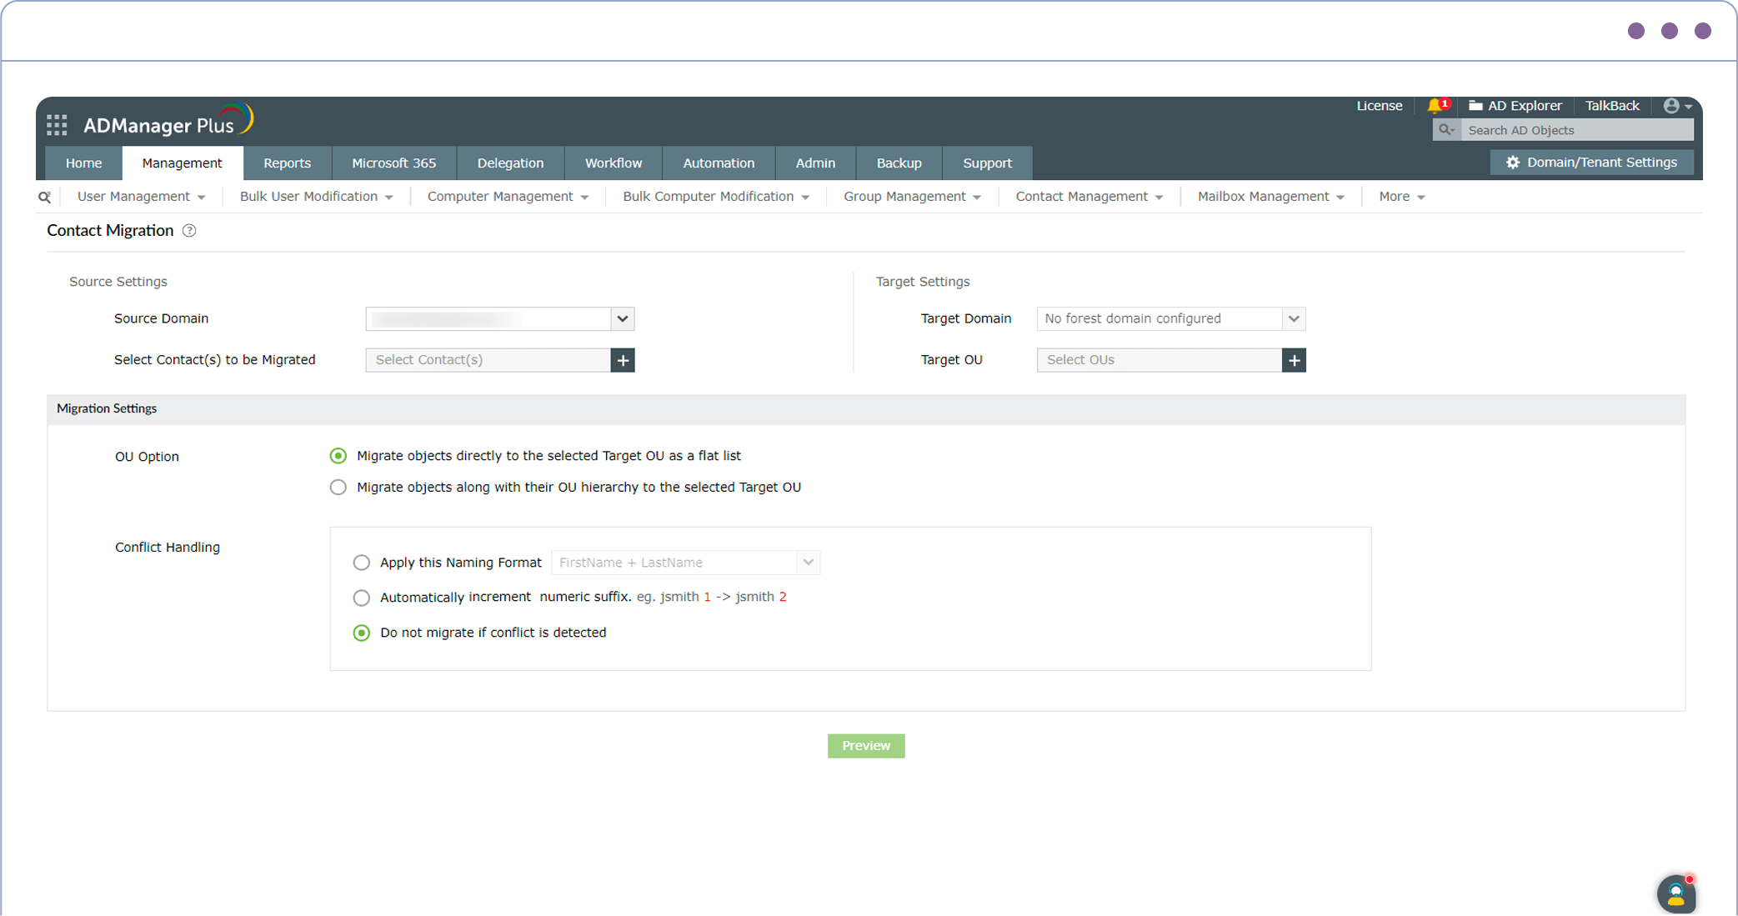This screenshot has width=1738, height=916.
Task: Click the Preview button
Action: 867,745
